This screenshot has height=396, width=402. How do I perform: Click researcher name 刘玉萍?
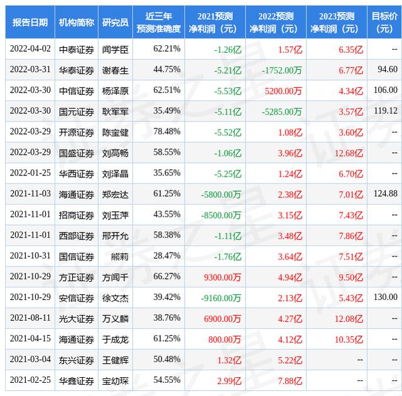[x=115, y=215]
